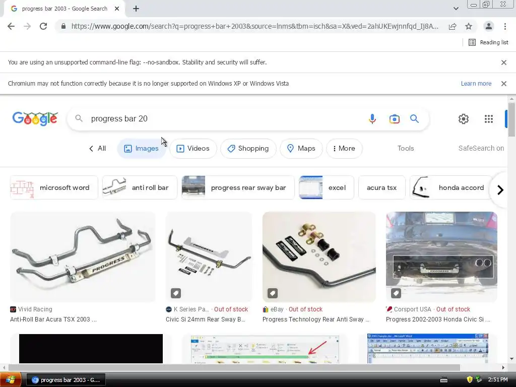
Task: Select Chromium taskbar window button
Action: (66, 380)
